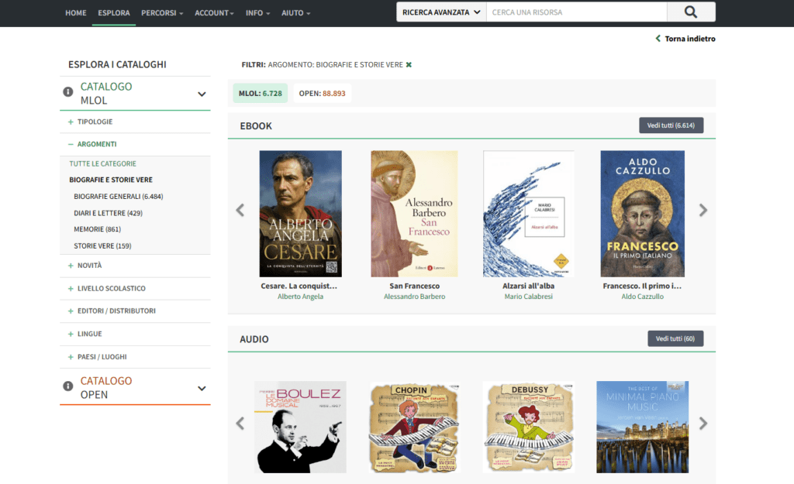794x484 pixels.
Task: Open the Ricerca Avanzata dropdown
Action: 441,12
